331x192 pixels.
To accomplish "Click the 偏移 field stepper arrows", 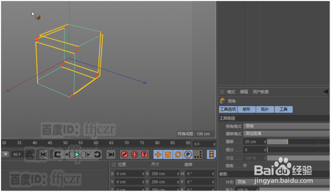I will pos(265,142).
